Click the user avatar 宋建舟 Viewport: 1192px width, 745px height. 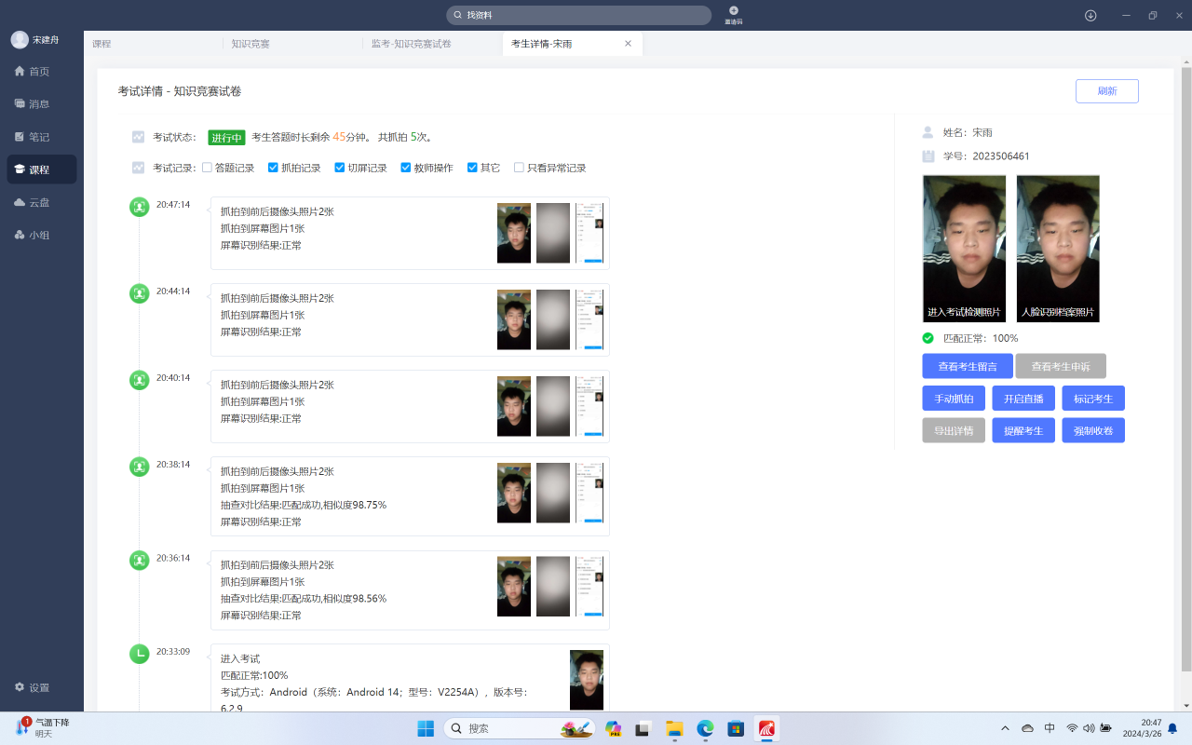point(20,40)
